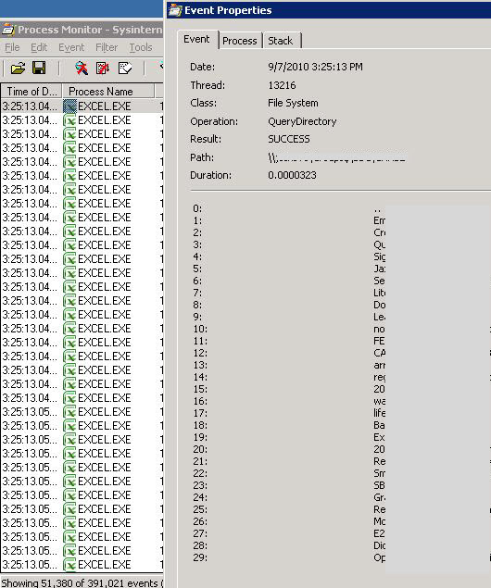The height and width of the screenshot is (588, 491).
Task: Click the blurred Path value
Action: tap(337, 157)
